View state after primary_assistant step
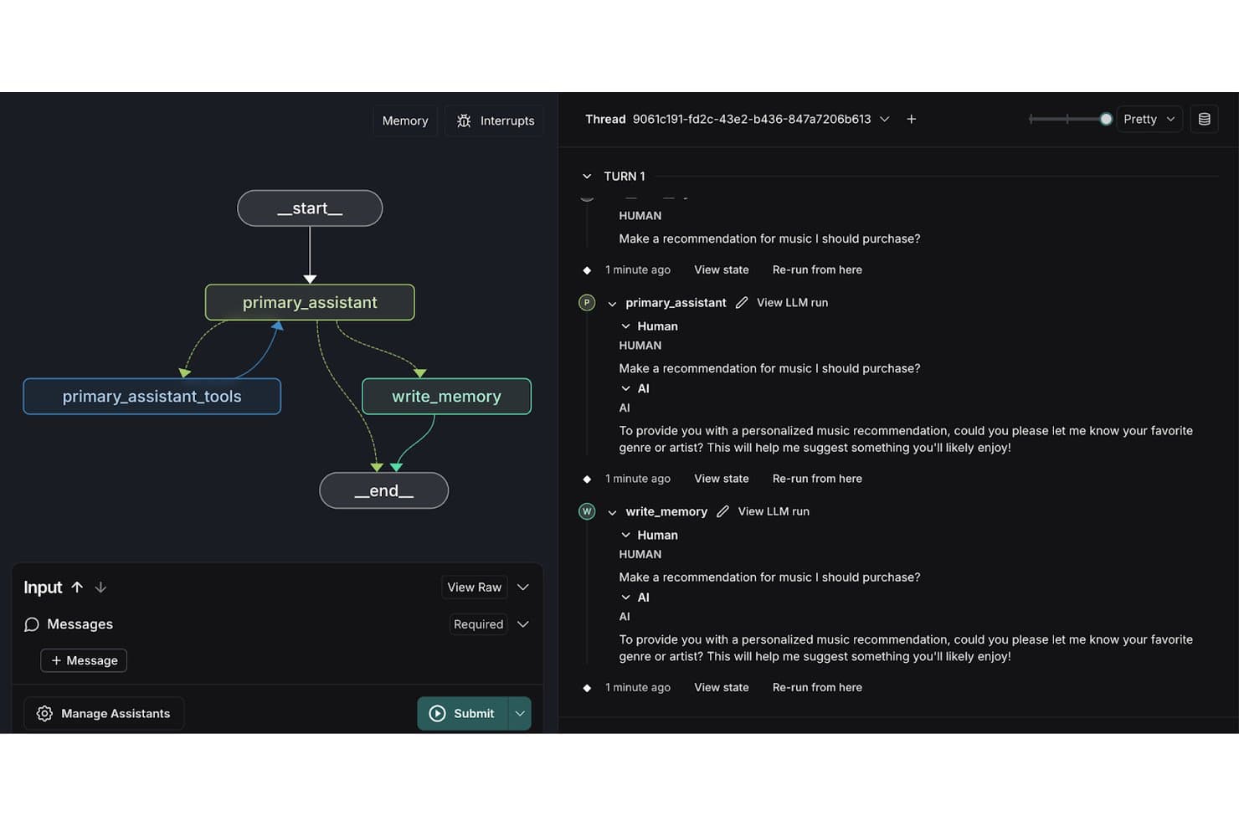 pyautogui.click(x=722, y=479)
